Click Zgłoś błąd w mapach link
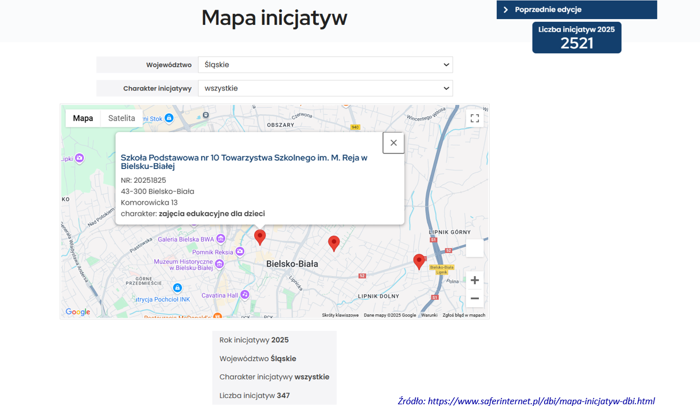This screenshot has width=700, height=406. pos(464,315)
